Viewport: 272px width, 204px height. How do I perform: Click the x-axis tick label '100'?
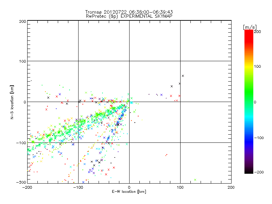click(x=180, y=187)
